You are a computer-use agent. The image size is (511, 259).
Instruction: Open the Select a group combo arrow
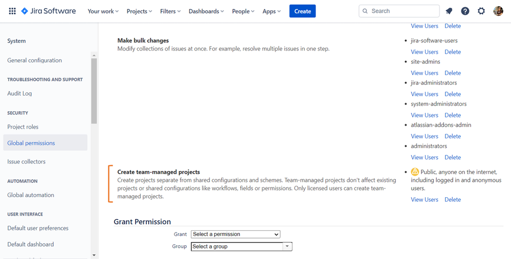[x=287, y=246]
